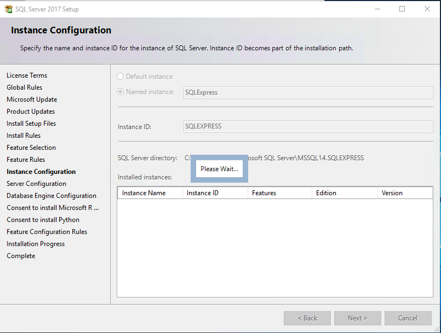The width and height of the screenshot is (441, 333).
Task: Open Consent to install Python step
Action: (x=43, y=220)
